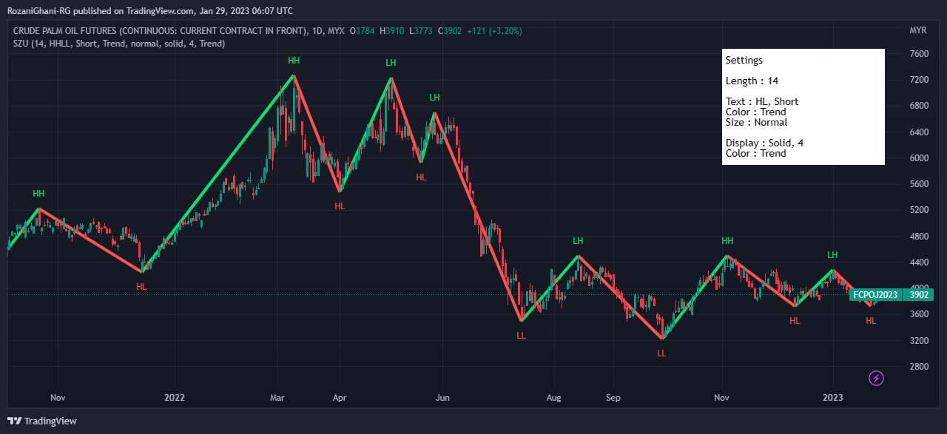947x434 pixels.
Task: Click the Sep time axis label
Action: (612, 397)
